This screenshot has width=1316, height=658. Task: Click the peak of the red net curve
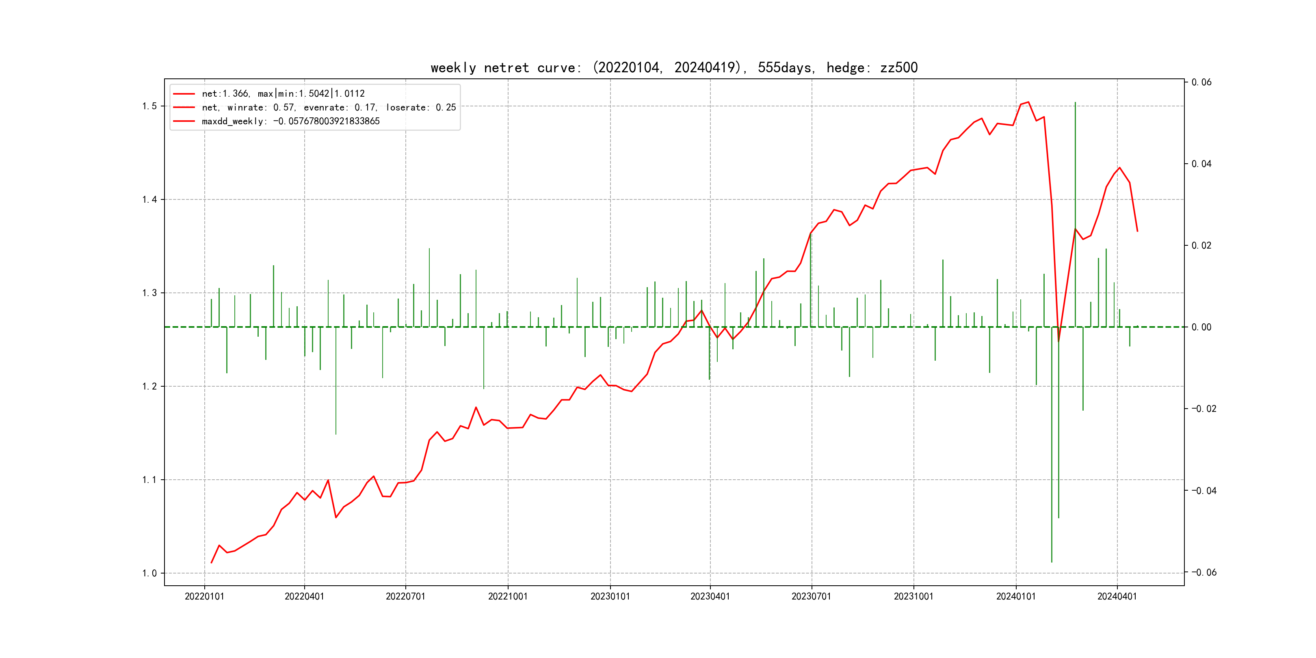click(x=1028, y=102)
